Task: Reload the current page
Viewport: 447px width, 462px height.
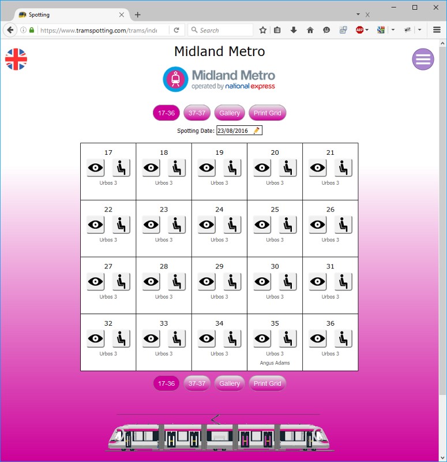Action: [x=176, y=30]
